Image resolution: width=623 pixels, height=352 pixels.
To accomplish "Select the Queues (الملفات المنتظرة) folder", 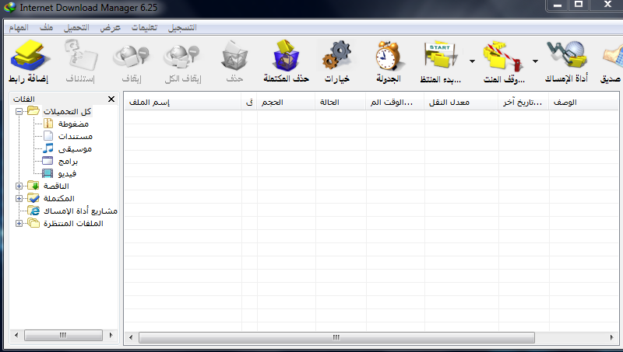I will (73, 223).
